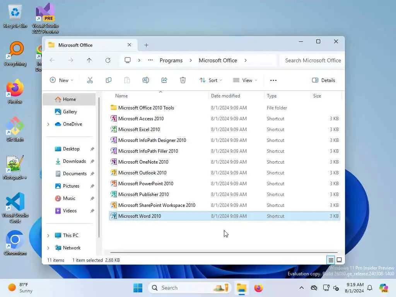Image resolution: width=396 pixels, height=297 pixels.
Task: Click the Share icon in toolbar
Action: [x=164, y=80]
